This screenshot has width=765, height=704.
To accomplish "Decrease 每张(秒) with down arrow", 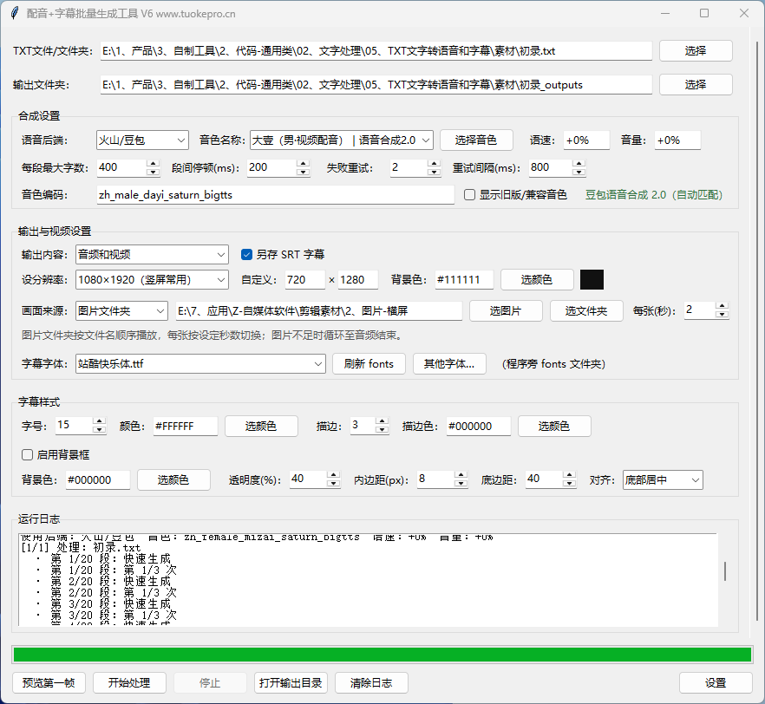I will pos(722,314).
